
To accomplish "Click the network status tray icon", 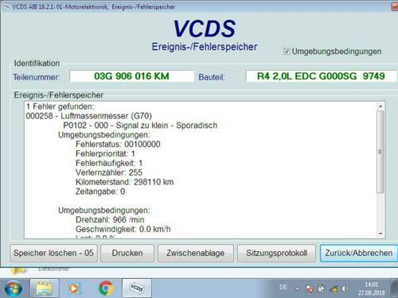I will 334,288.
